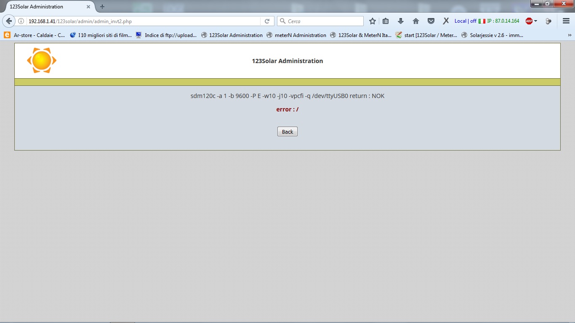The width and height of the screenshot is (575, 323).
Task: Click the '123Solar Administration' page heading
Action: pyautogui.click(x=287, y=61)
